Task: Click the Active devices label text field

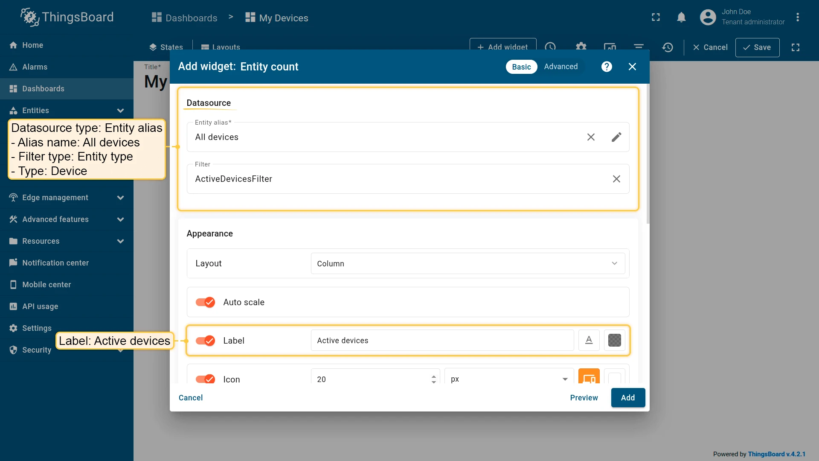Action: (x=442, y=340)
